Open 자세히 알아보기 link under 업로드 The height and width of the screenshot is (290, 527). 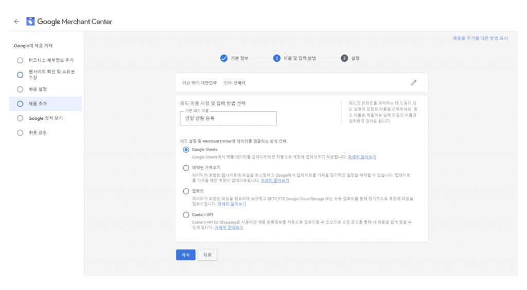232,204
